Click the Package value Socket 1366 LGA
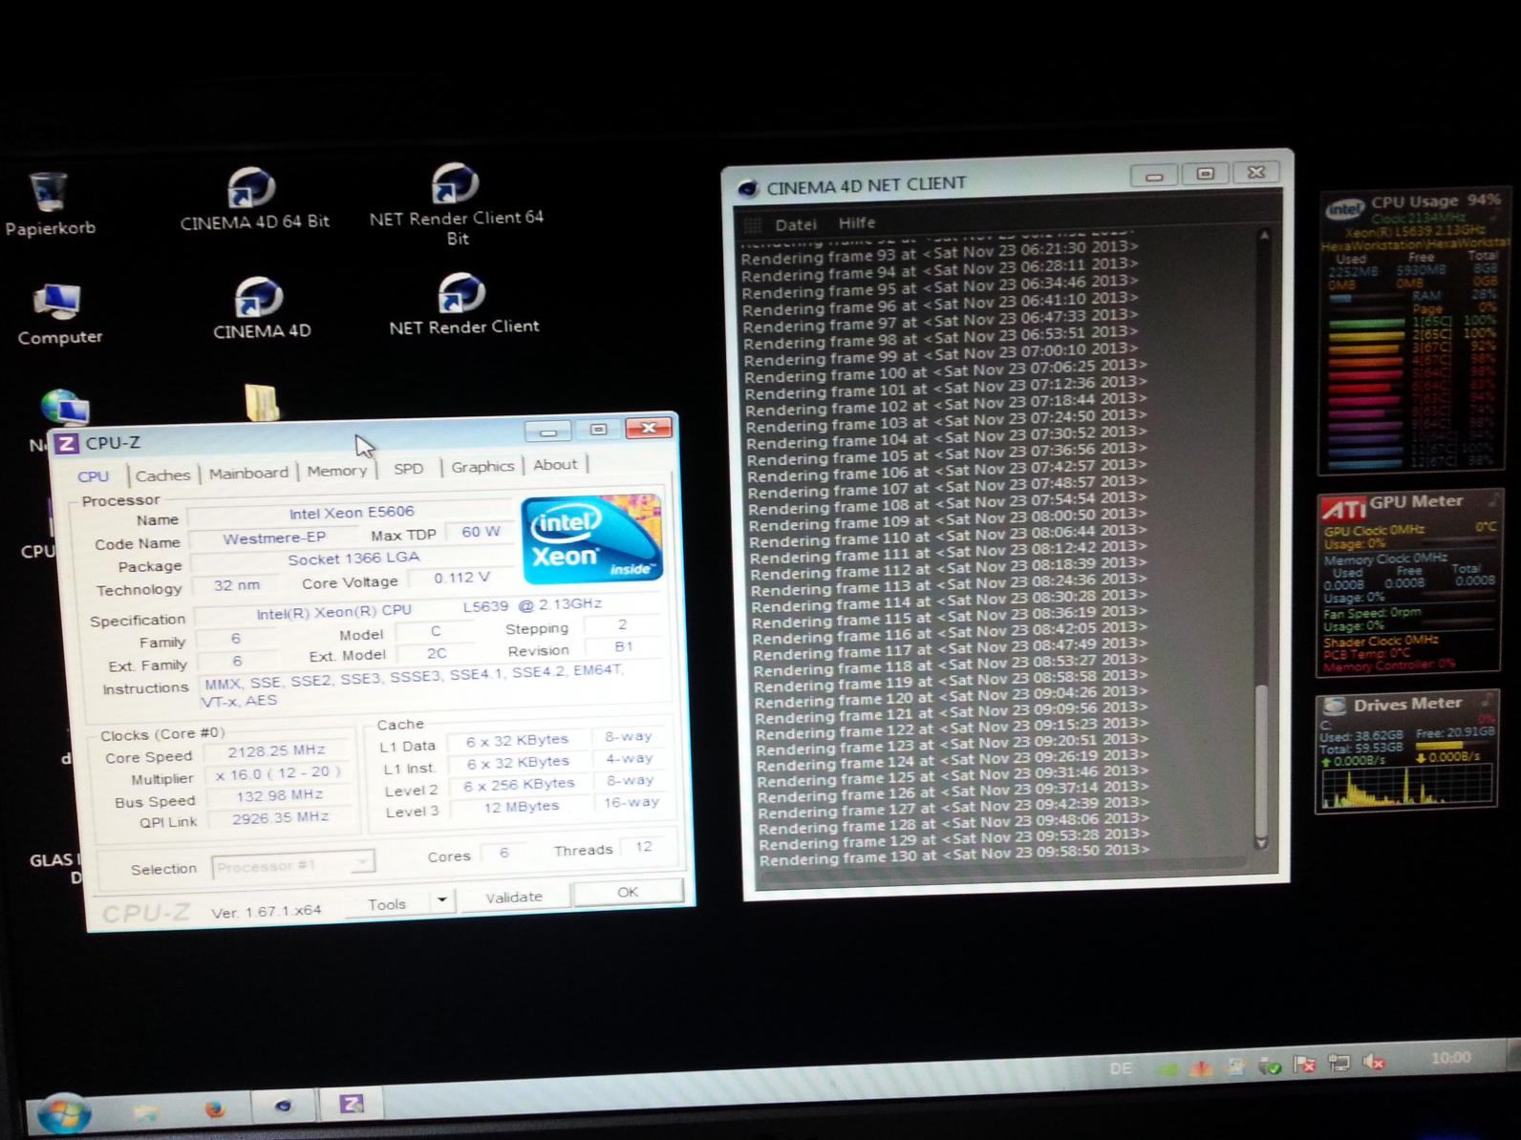The width and height of the screenshot is (1521, 1140). point(353,559)
